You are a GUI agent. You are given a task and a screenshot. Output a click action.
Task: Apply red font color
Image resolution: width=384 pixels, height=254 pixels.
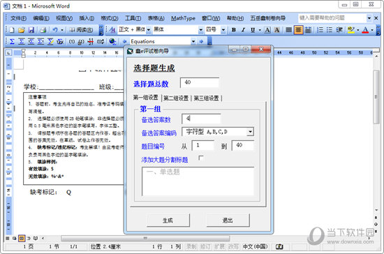tap(365, 30)
